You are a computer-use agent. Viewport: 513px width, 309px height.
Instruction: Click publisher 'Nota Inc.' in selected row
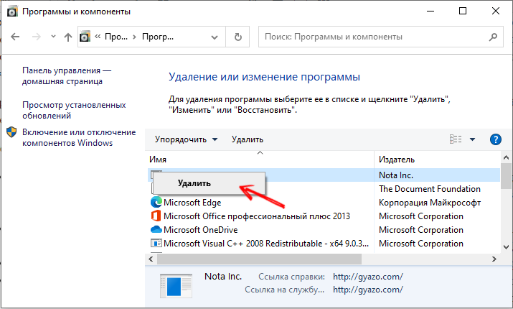click(396, 175)
